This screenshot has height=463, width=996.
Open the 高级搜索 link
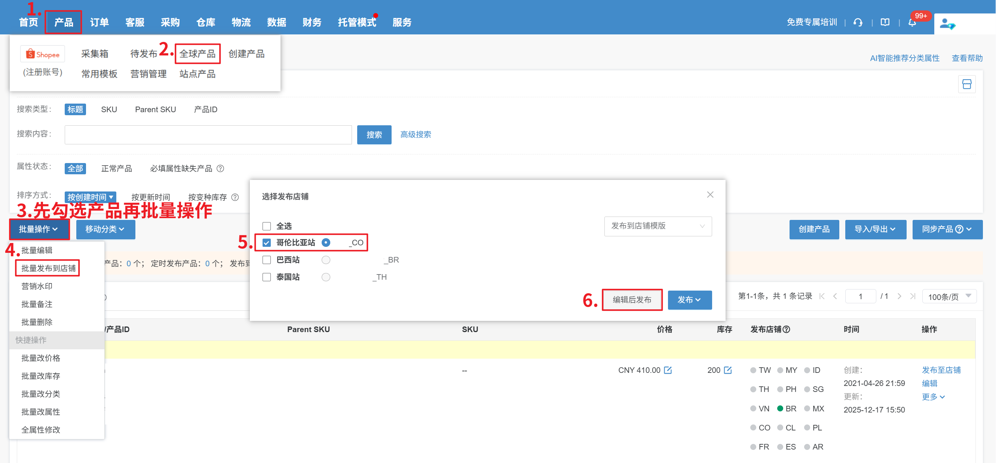[x=415, y=135]
